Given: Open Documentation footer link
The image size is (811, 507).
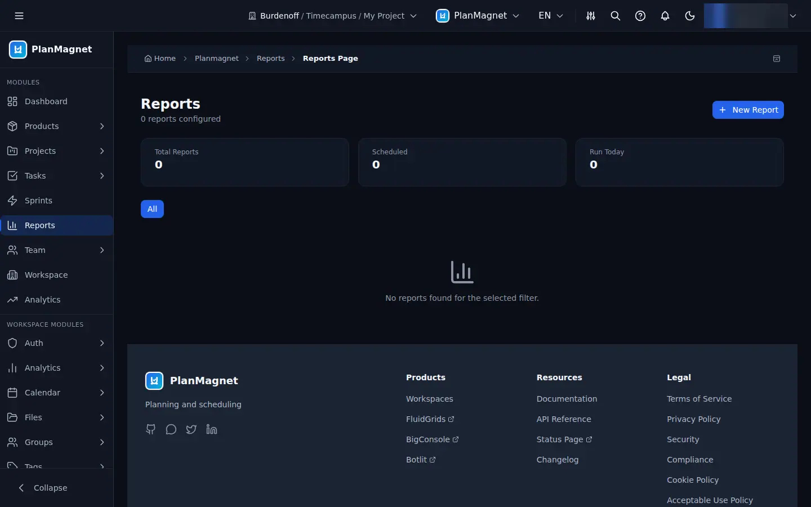Looking at the screenshot, I should coord(567,399).
